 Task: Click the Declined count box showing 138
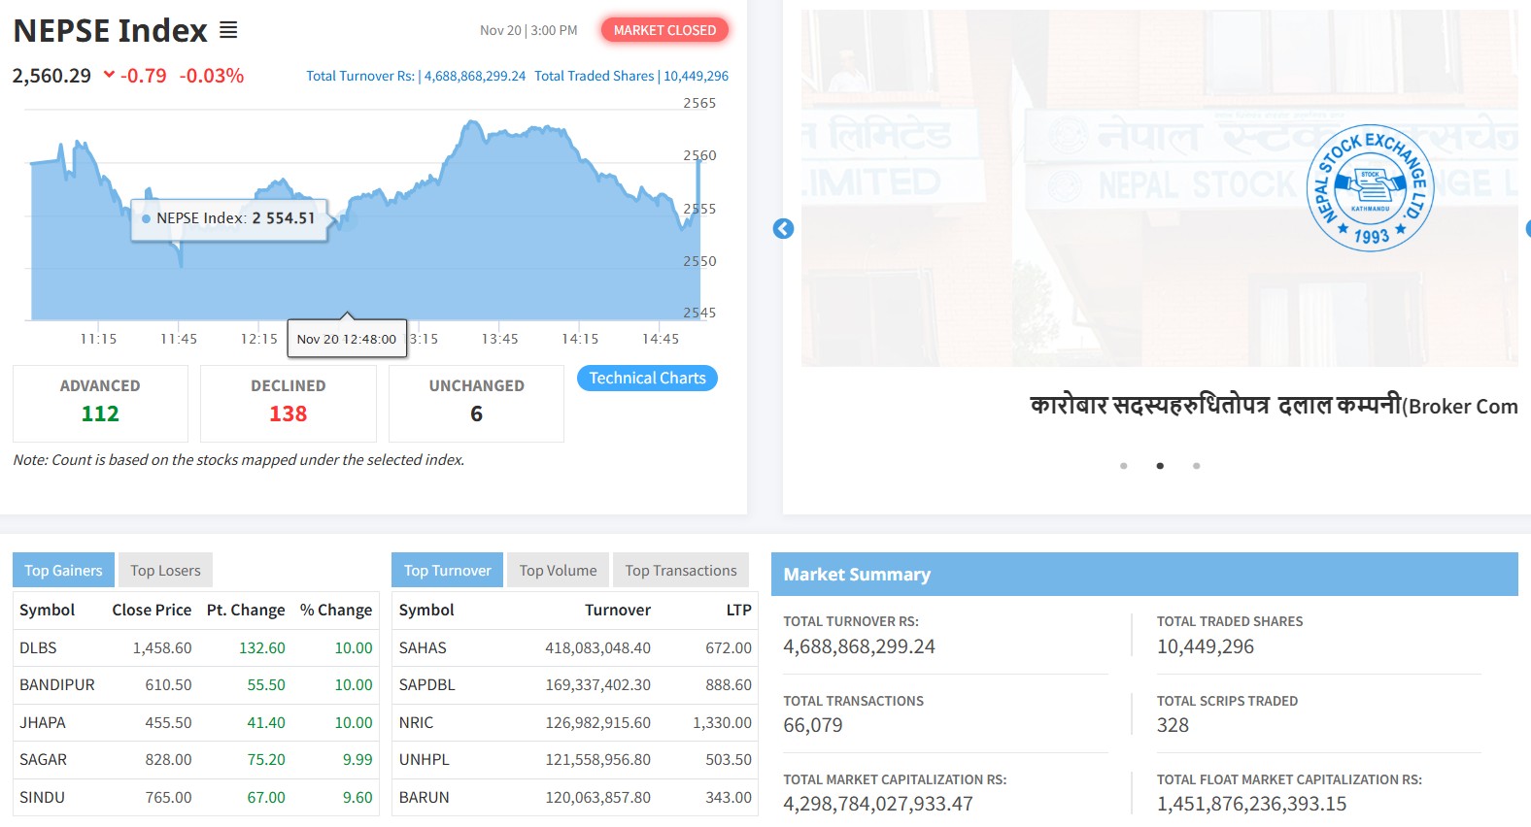289,403
